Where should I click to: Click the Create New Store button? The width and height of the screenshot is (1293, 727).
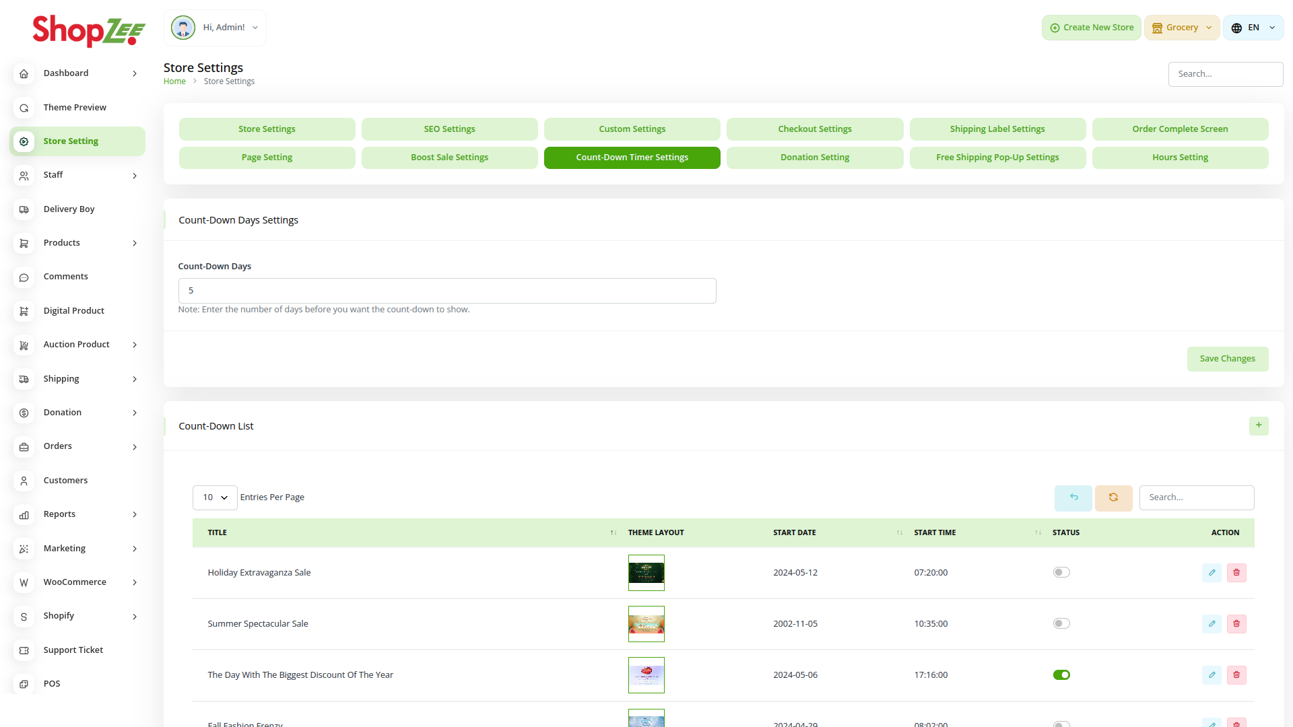1091,28
